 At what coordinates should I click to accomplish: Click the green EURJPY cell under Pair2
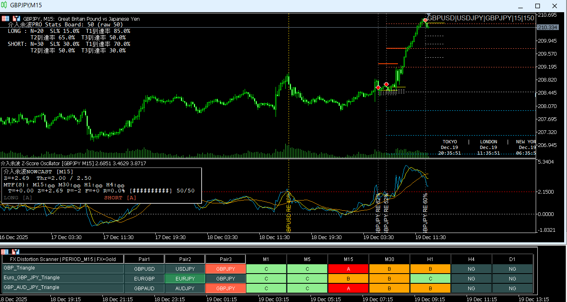point(185,278)
